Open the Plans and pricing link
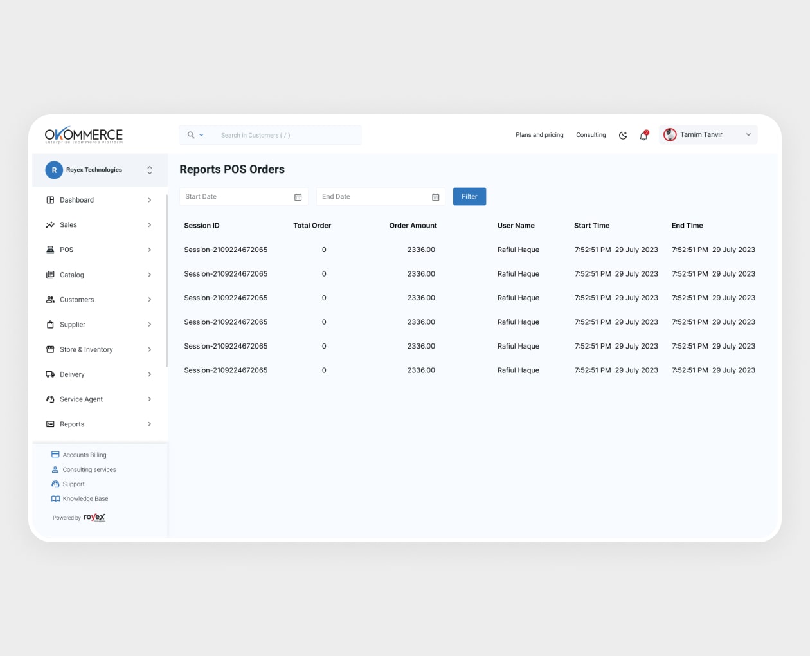Viewport: 810px width, 656px height. 539,135
